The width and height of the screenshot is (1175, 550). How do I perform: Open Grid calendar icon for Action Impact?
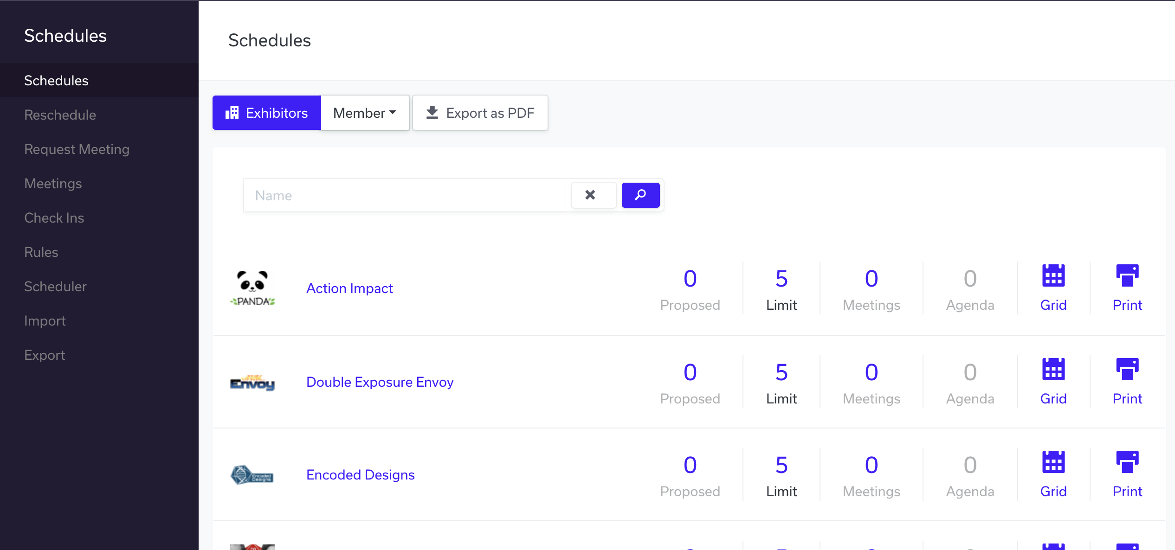coord(1053,276)
